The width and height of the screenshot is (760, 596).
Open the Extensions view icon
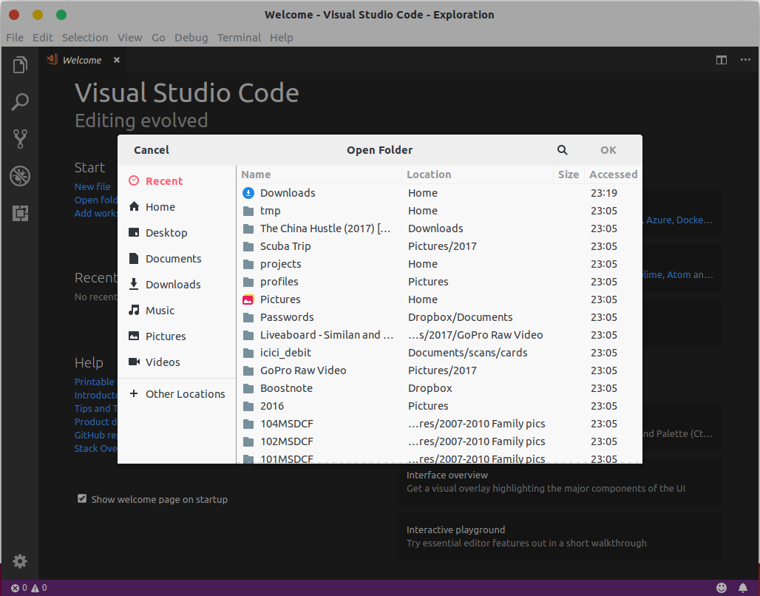click(19, 213)
